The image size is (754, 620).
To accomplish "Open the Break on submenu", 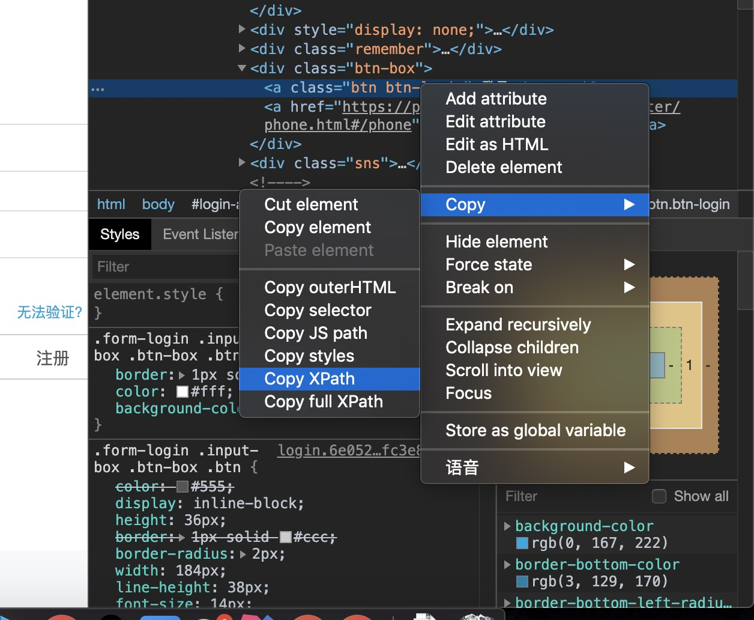I will [x=535, y=288].
